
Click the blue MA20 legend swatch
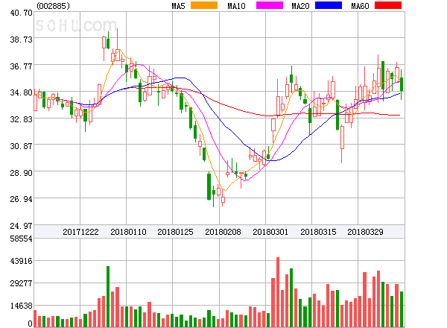point(329,5)
